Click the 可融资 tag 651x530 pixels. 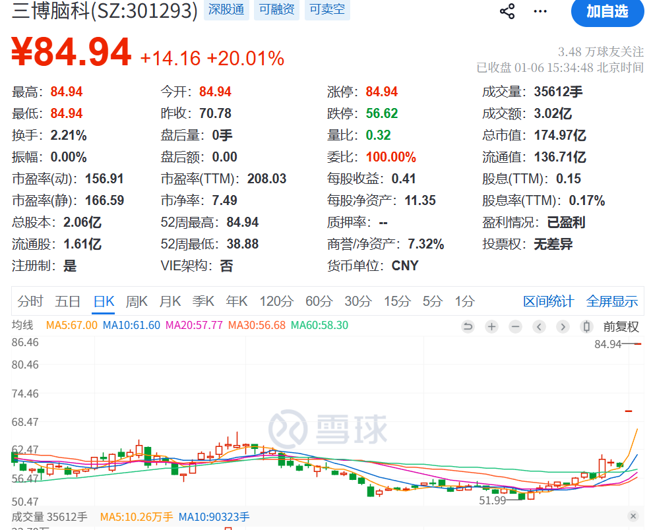tap(276, 10)
